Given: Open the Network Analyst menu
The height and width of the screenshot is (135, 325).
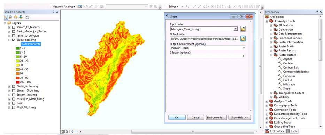Looking at the screenshot, I should [64, 6].
